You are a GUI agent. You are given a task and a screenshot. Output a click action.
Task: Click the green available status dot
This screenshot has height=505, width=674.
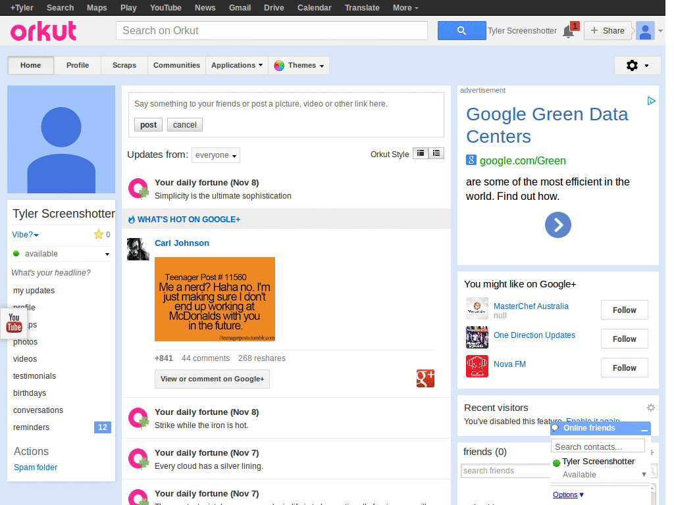pyautogui.click(x=16, y=253)
